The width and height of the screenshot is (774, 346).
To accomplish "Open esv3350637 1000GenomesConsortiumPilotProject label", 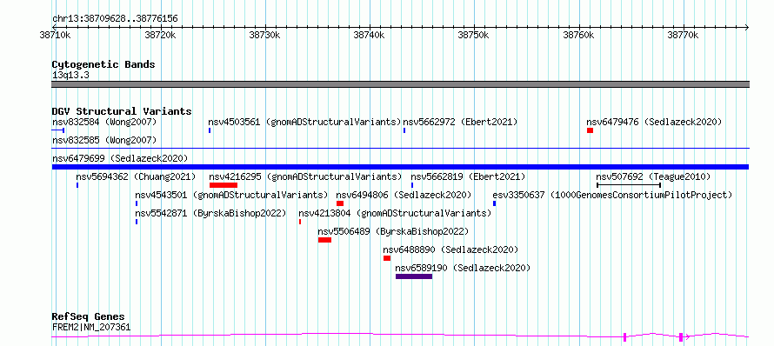I will tap(612, 195).
